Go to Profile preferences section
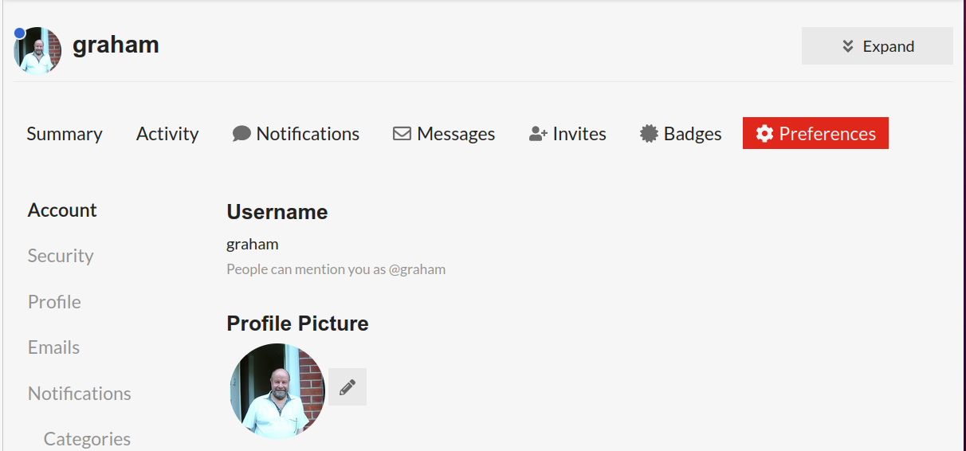 54,302
